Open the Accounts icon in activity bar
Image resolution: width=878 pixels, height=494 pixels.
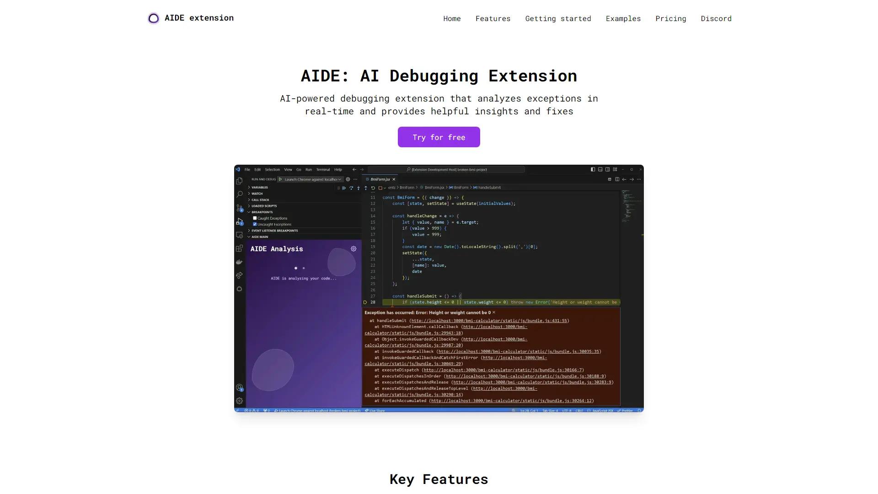coord(240,388)
